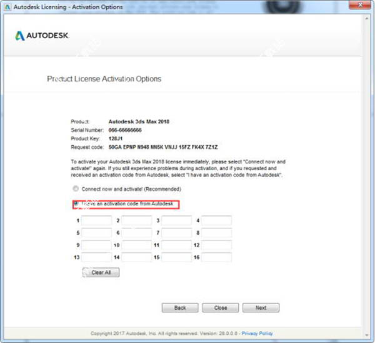
Task: Click the Autodesk logo in the header
Action: pos(41,36)
